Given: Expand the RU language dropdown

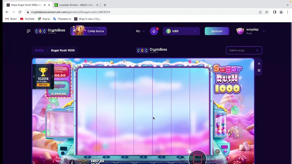Looking at the screenshot, I should pos(140,31).
